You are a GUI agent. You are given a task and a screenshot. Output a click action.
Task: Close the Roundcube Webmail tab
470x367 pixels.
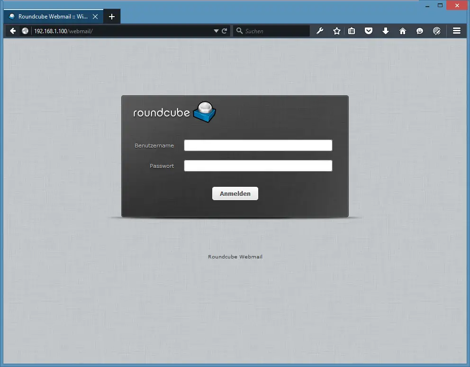pos(95,16)
